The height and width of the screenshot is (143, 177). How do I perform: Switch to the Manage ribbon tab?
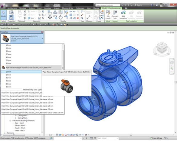(x=96, y=8)
